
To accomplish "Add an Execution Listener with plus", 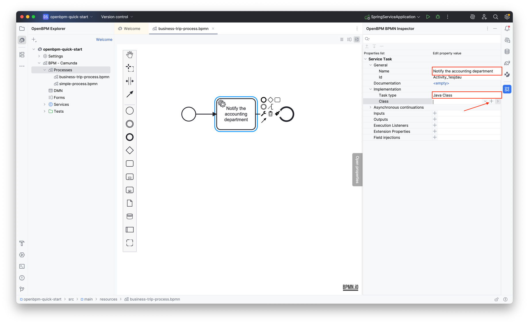I will [435, 125].
